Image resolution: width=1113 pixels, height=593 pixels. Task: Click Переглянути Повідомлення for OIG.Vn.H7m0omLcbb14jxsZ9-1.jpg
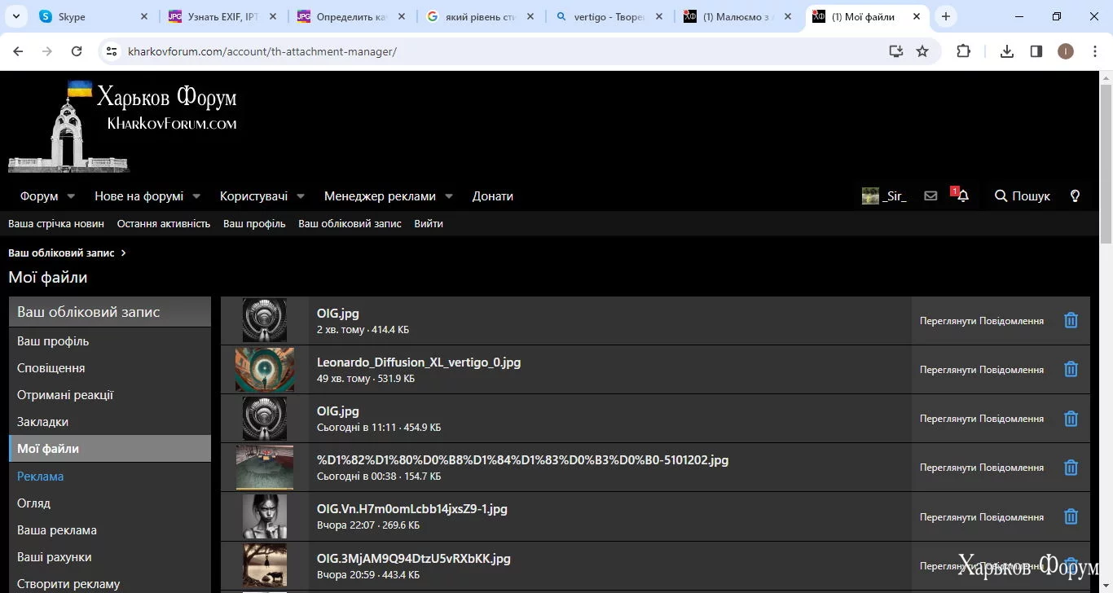[x=982, y=517]
